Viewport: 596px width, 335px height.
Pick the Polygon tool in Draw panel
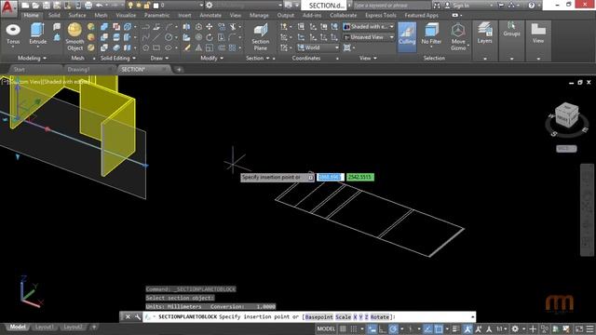tap(146, 48)
